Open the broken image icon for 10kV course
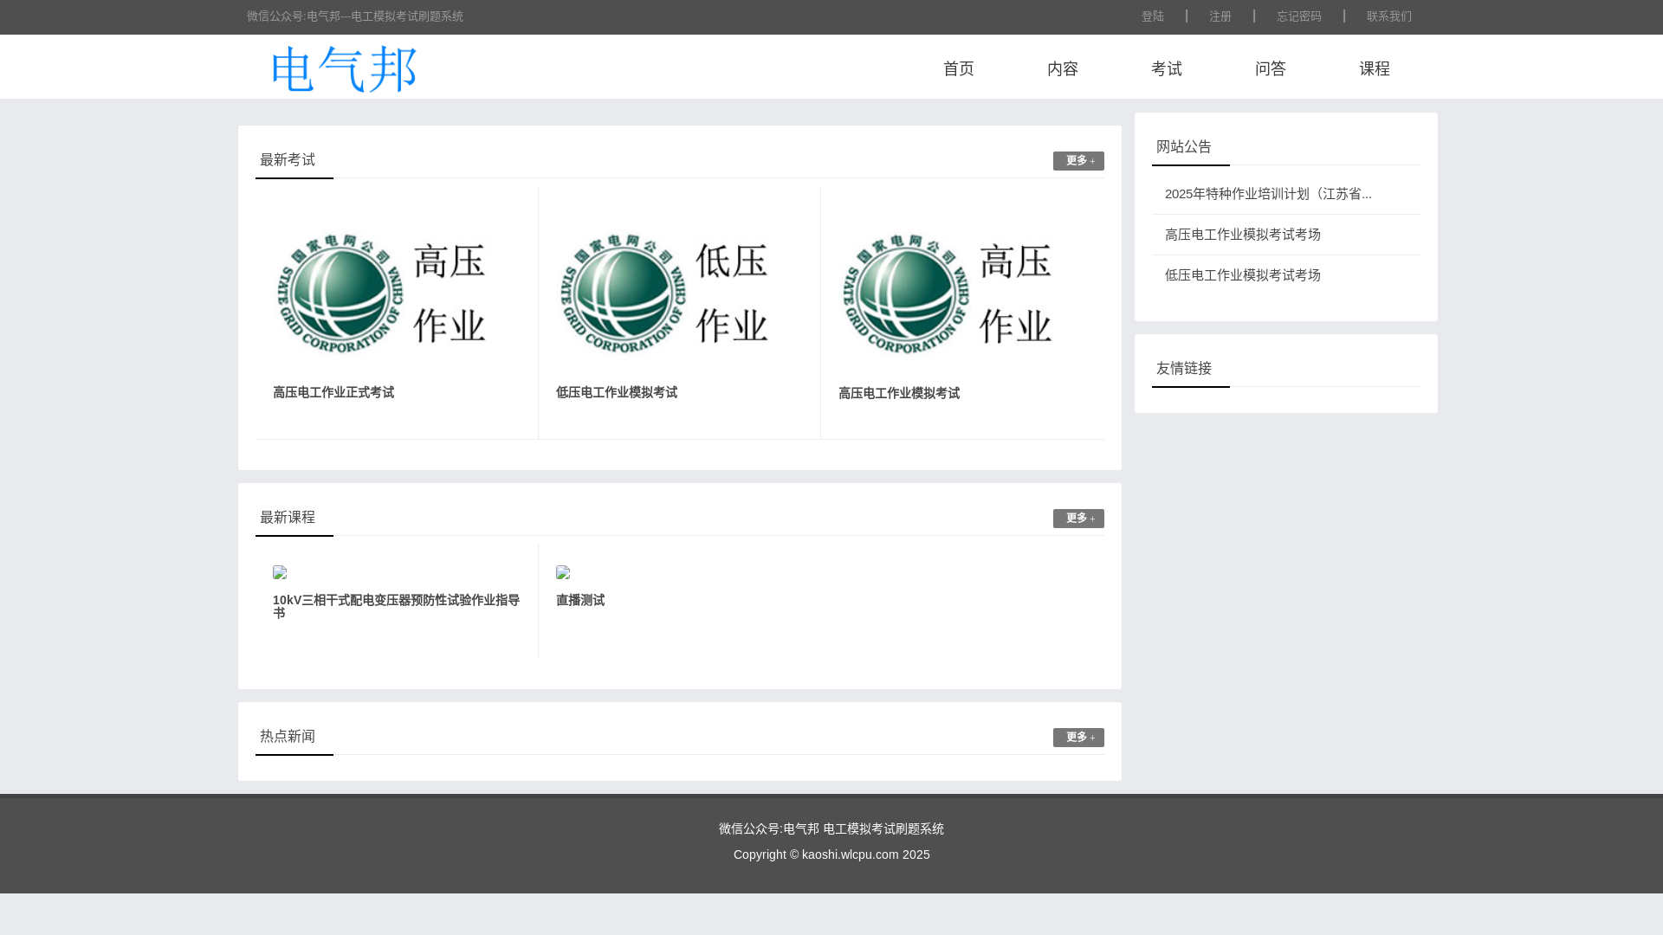Screen dimensions: 1663x935 (x=280, y=572)
